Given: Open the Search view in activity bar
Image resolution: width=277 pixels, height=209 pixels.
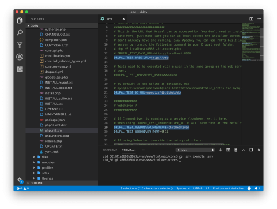Looking at the screenshot, I should click(20, 33).
